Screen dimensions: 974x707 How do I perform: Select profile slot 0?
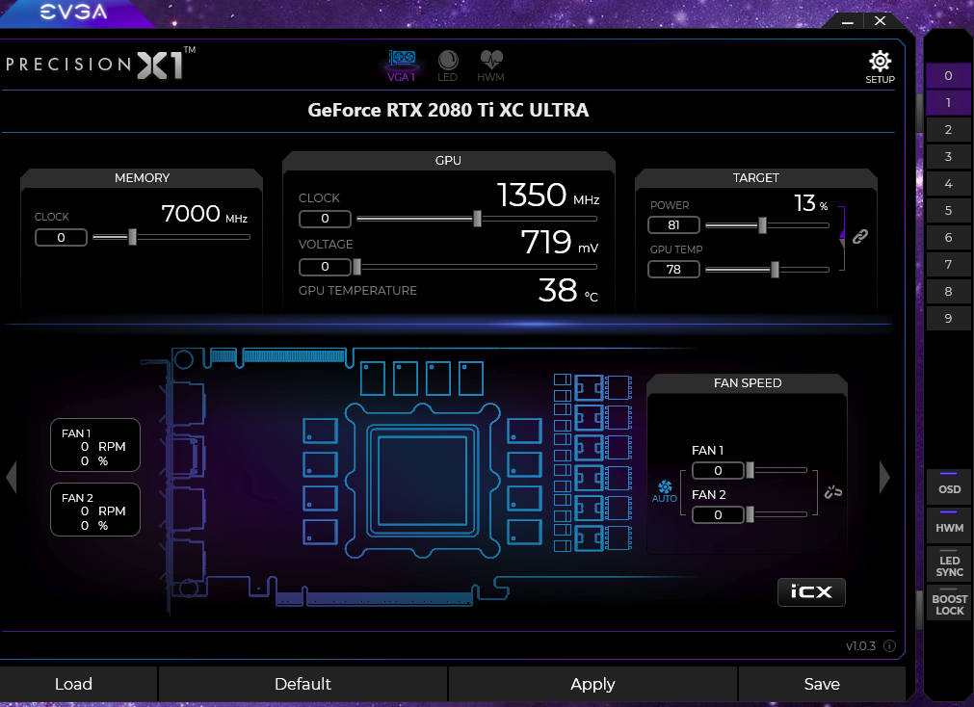pyautogui.click(x=949, y=75)
